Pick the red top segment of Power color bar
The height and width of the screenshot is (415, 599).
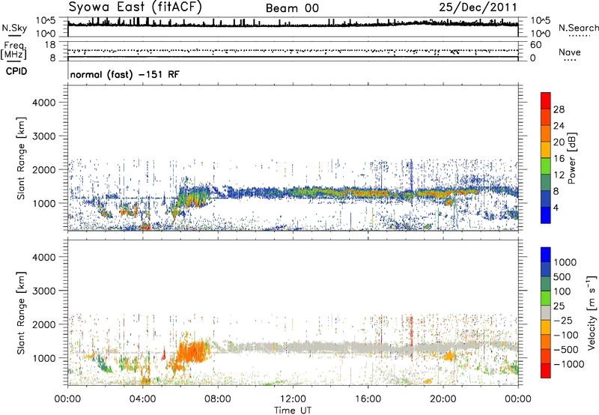(546, 101)
